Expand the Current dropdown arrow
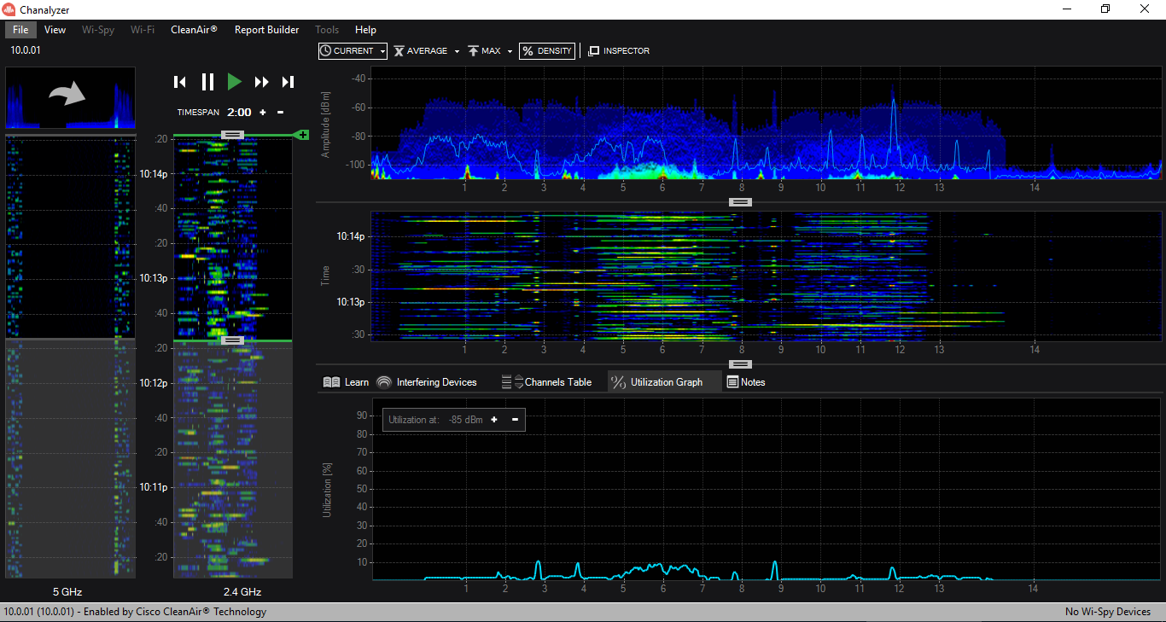The width and height of the screenshot is (1166, 622). (x=382, y=52)
